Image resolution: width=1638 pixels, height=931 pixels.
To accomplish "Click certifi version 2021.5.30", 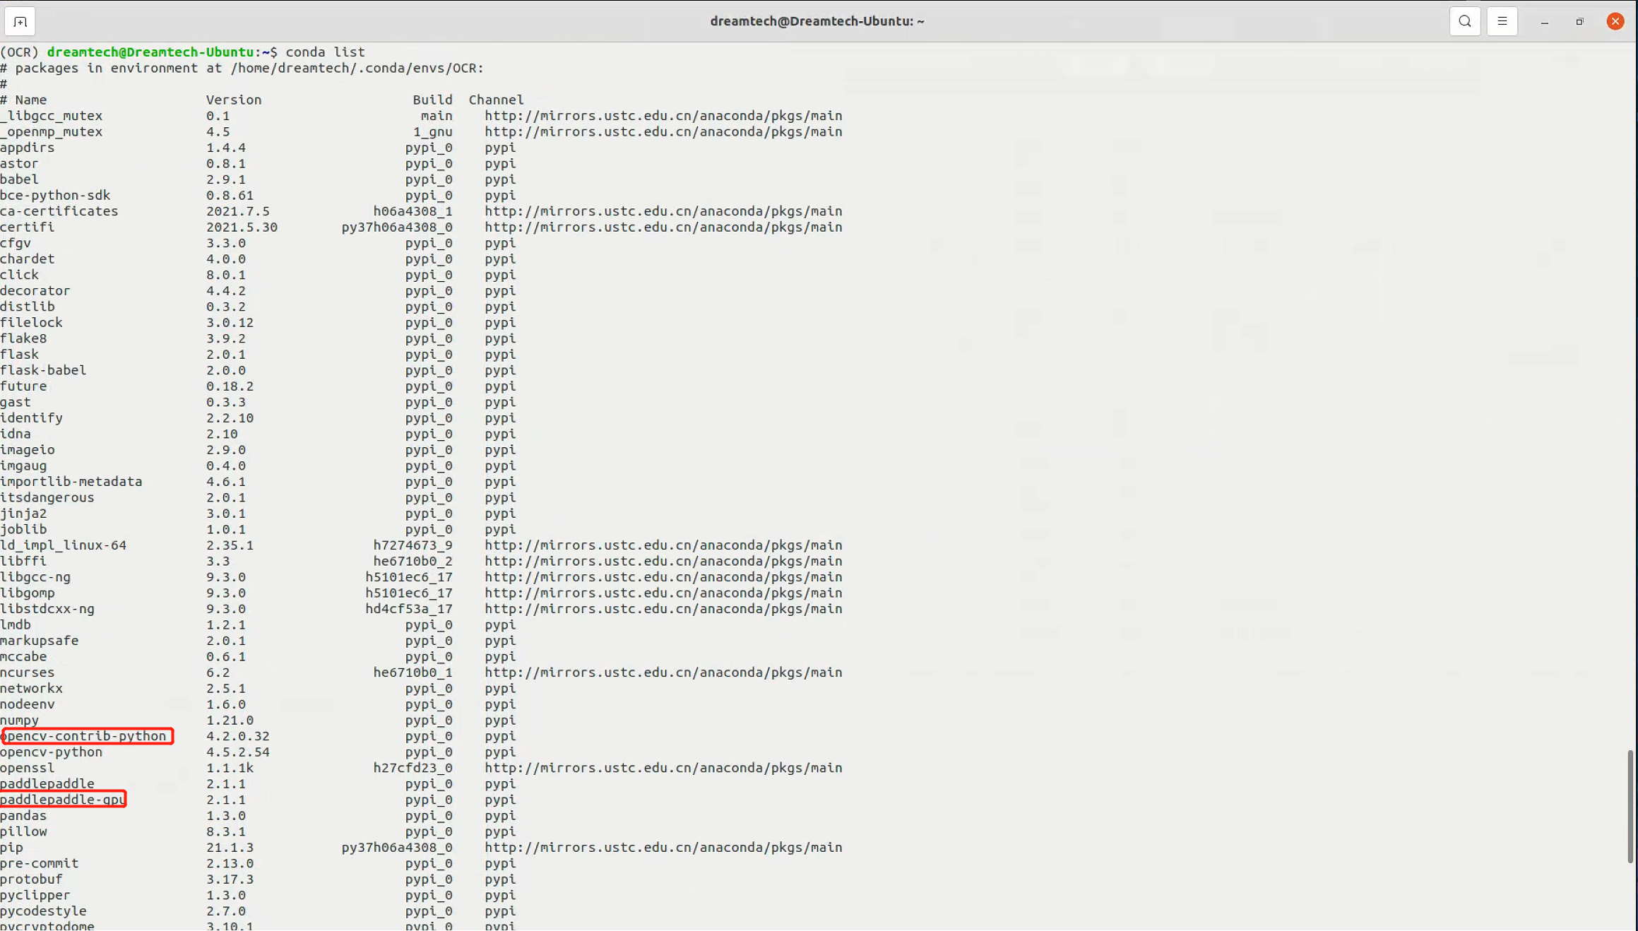I will point(242,227).
